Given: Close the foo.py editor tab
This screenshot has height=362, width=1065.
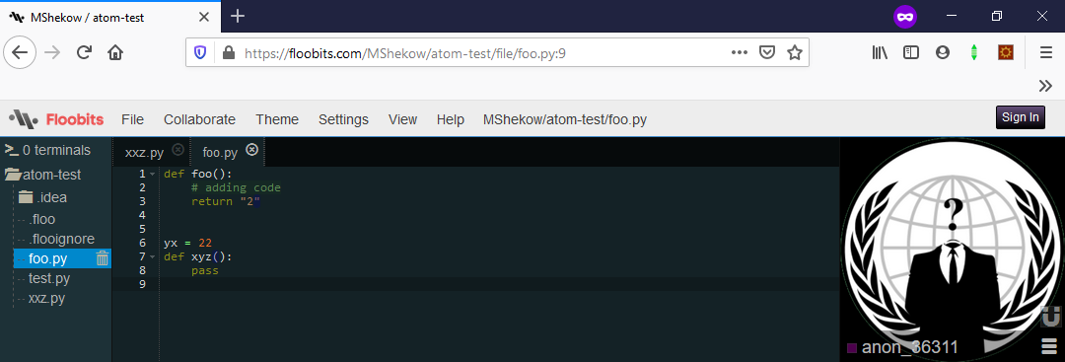Looking at the screenshot, I should [251, 149].
